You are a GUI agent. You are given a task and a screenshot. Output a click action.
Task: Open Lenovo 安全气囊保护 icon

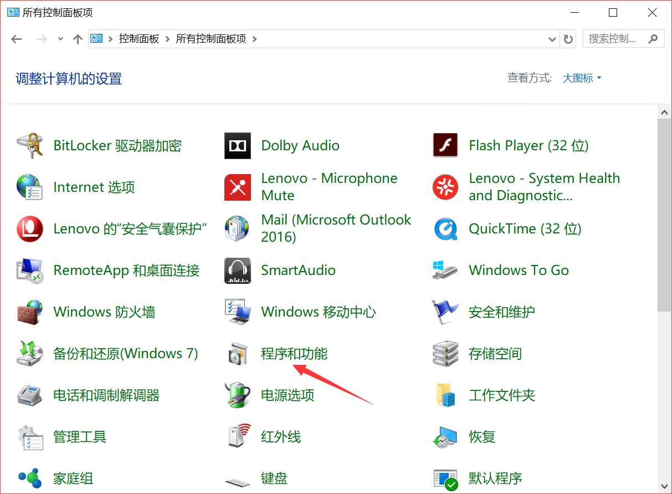(x=30, y=229)
